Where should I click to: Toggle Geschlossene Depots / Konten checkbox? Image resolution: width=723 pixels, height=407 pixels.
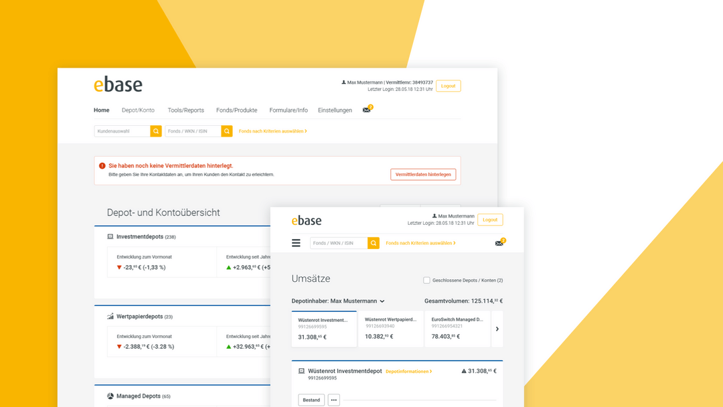click(426, 280)
